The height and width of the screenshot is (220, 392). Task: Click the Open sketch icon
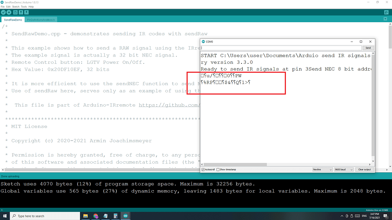tap(21, 12)
